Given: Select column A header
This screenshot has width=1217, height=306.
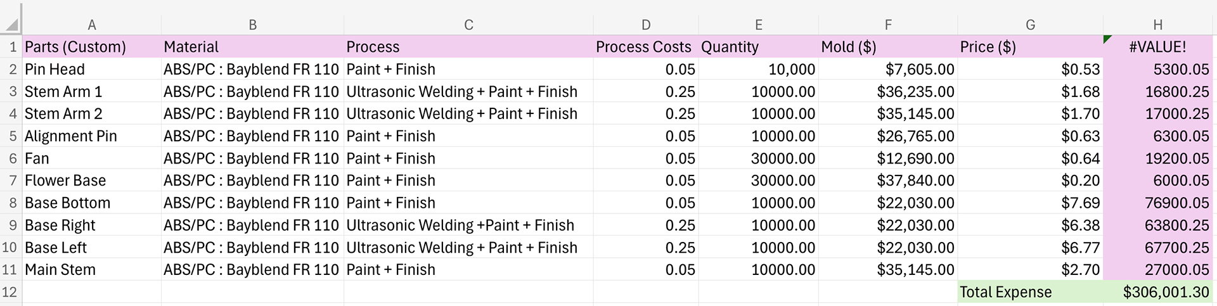Looking at the screenshot, I should point(92,25).
